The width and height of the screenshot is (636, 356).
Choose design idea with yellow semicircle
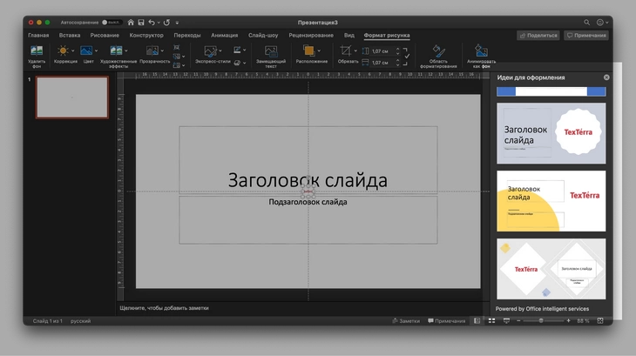click(551, 201)
